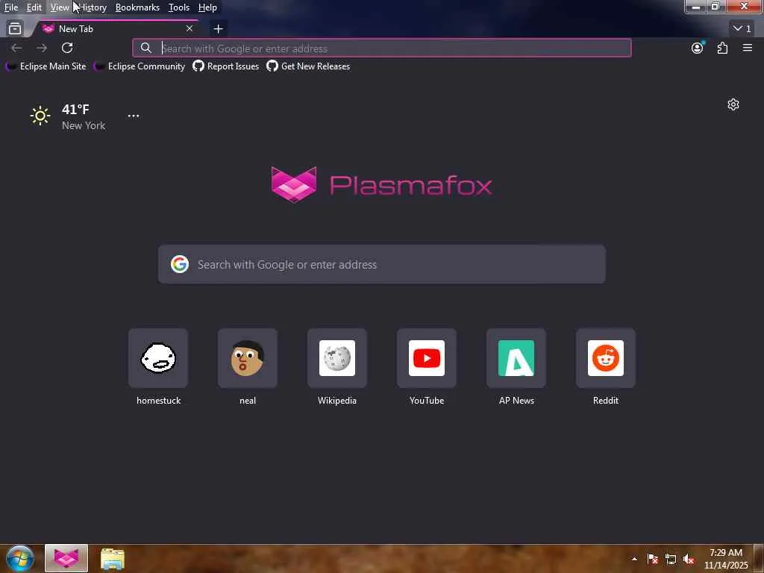
Task: Click Plasmafox taskbar button
Action: [66, 558]
